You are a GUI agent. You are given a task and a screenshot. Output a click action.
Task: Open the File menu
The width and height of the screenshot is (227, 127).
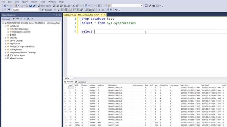pyautogui.click(x=3, y=2)
